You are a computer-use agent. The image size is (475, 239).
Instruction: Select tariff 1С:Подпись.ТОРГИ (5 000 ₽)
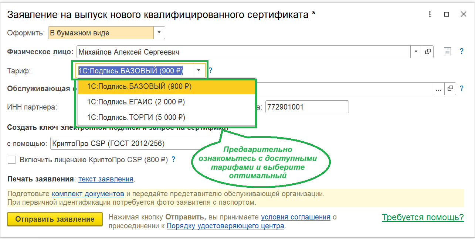tap(136, 117)
